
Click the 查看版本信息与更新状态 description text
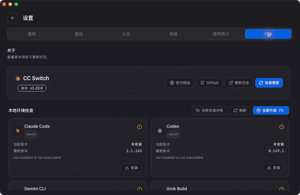pos(28,57)
